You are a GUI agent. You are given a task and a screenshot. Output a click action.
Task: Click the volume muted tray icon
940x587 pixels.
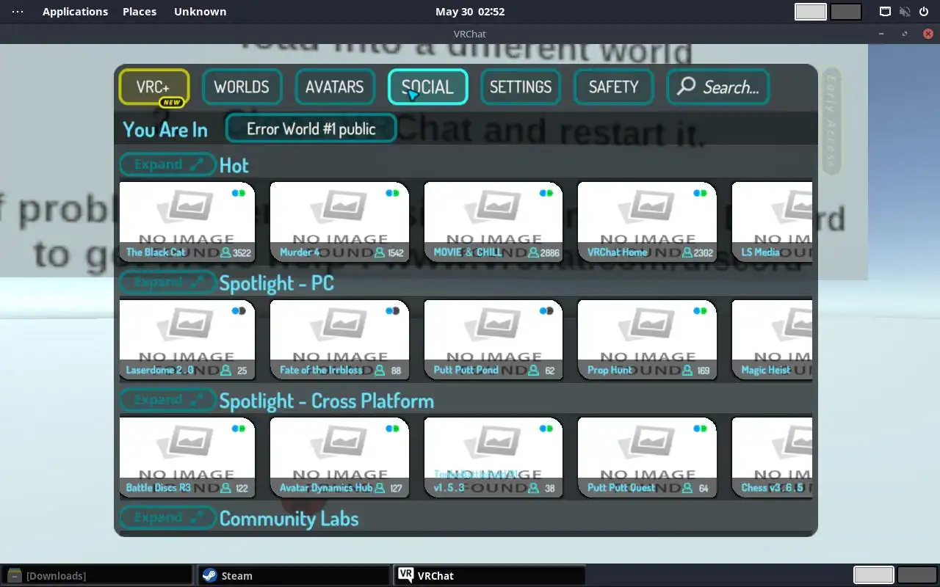click(x=905, y=11)
